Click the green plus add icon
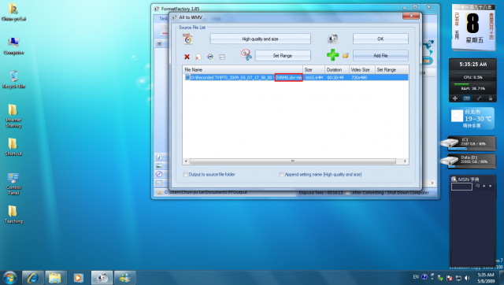 click(332, 55)
